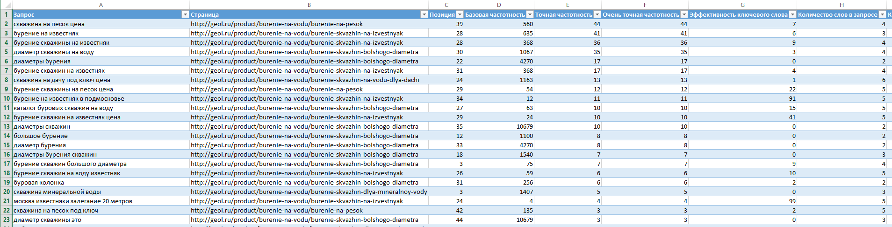Select the cell "москва известняки залегание 20 метров"
This screenshot has width=892, height=227.
coord(73,201)
